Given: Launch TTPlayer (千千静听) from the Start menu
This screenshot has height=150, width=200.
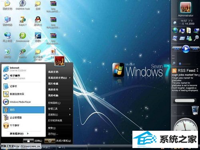Looking at the screenshot, I should (23, 126).
